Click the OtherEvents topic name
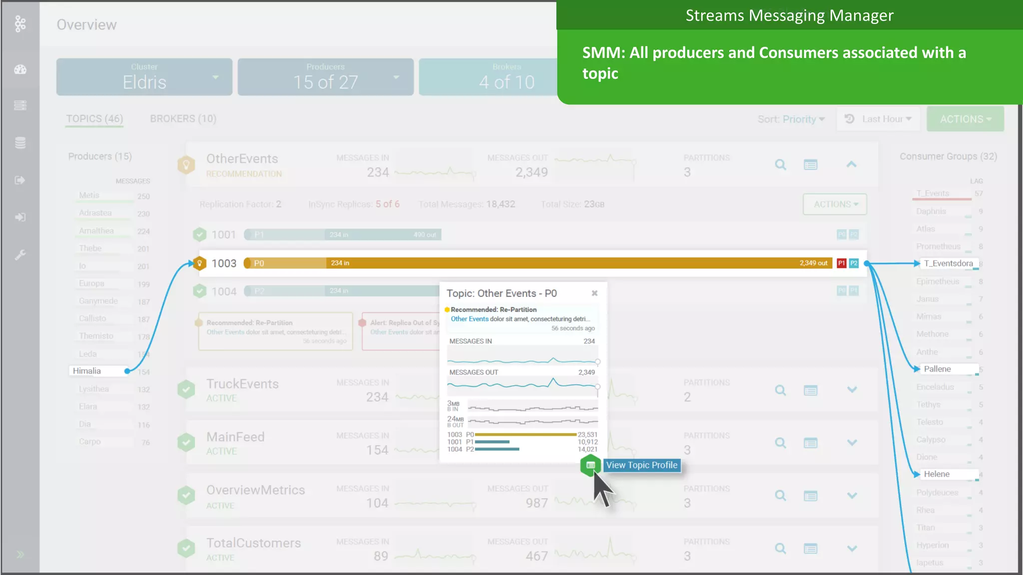The height and width of the screenshot is (575, 1023). (242, 159)
